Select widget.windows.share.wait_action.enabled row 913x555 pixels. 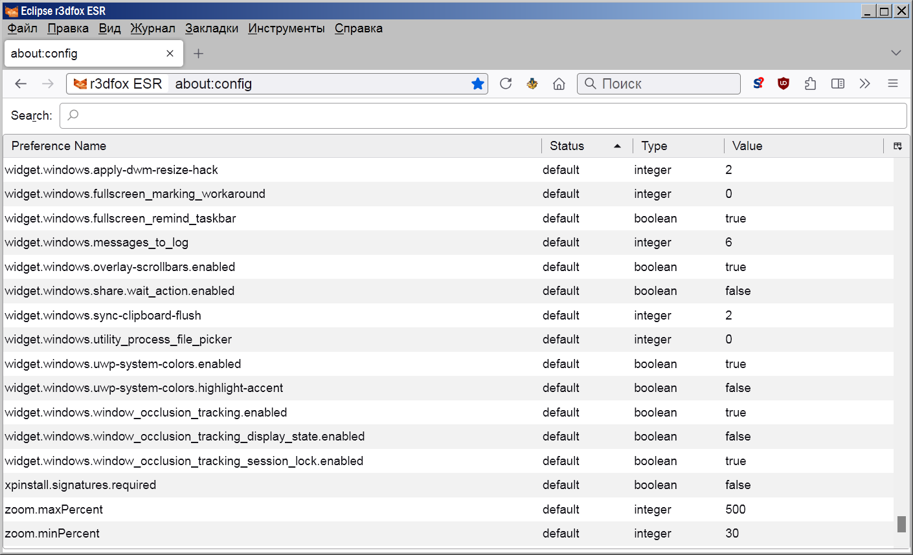(x=448, y=291)
